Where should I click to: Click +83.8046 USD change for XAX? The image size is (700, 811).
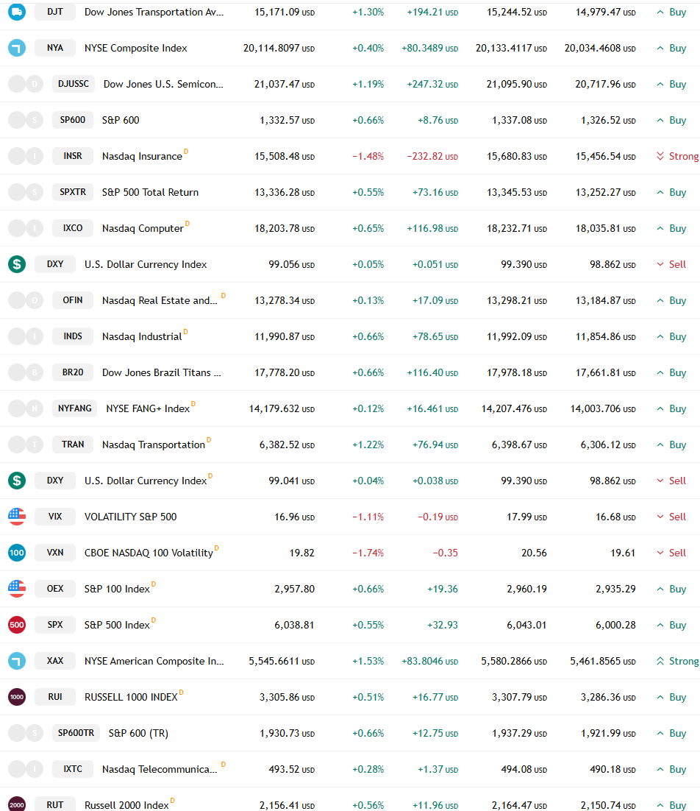pyautogui.click(x=430, y=661)
